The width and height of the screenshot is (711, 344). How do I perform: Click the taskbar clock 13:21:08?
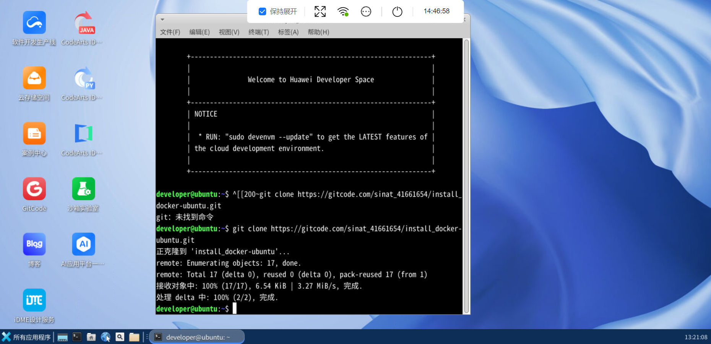696,337
